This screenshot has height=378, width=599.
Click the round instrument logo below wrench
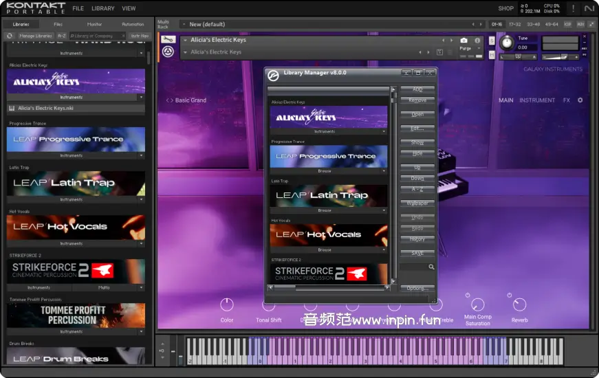(x=168, y=52)
